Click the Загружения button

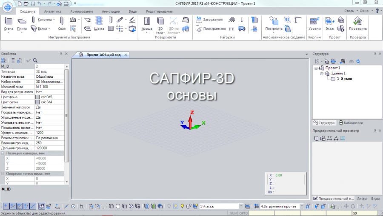(210, 20)
